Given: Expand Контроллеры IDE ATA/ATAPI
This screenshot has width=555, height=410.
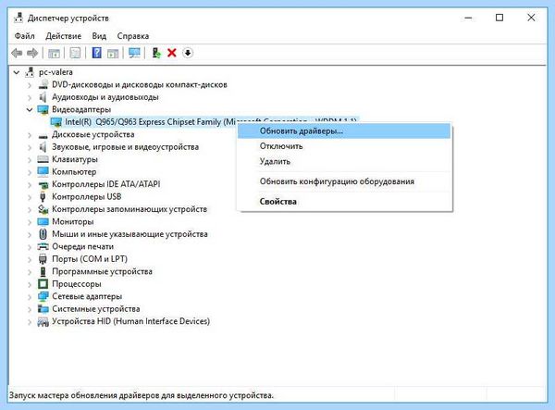Looking at the screenshot, I should coord(30,184).
